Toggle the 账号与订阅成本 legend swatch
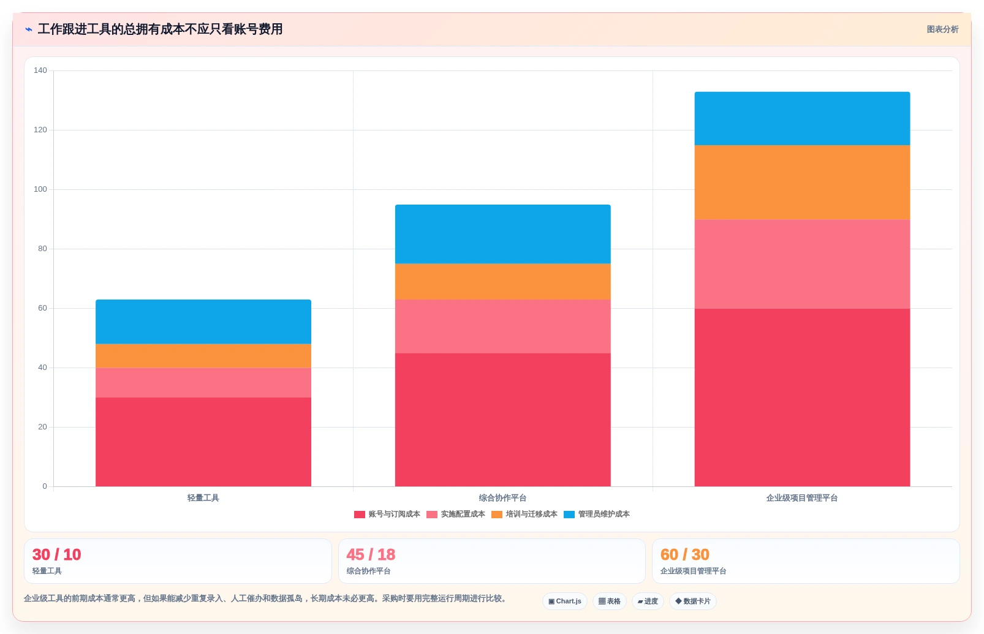The height and width of the screenshot is (634, 984). [360, 515]
